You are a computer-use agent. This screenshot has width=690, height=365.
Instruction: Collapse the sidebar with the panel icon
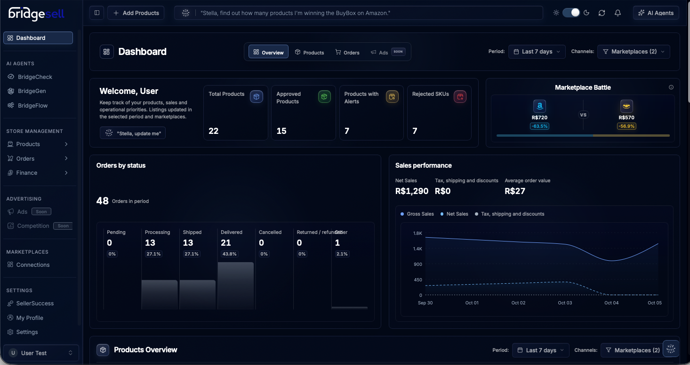97,13
